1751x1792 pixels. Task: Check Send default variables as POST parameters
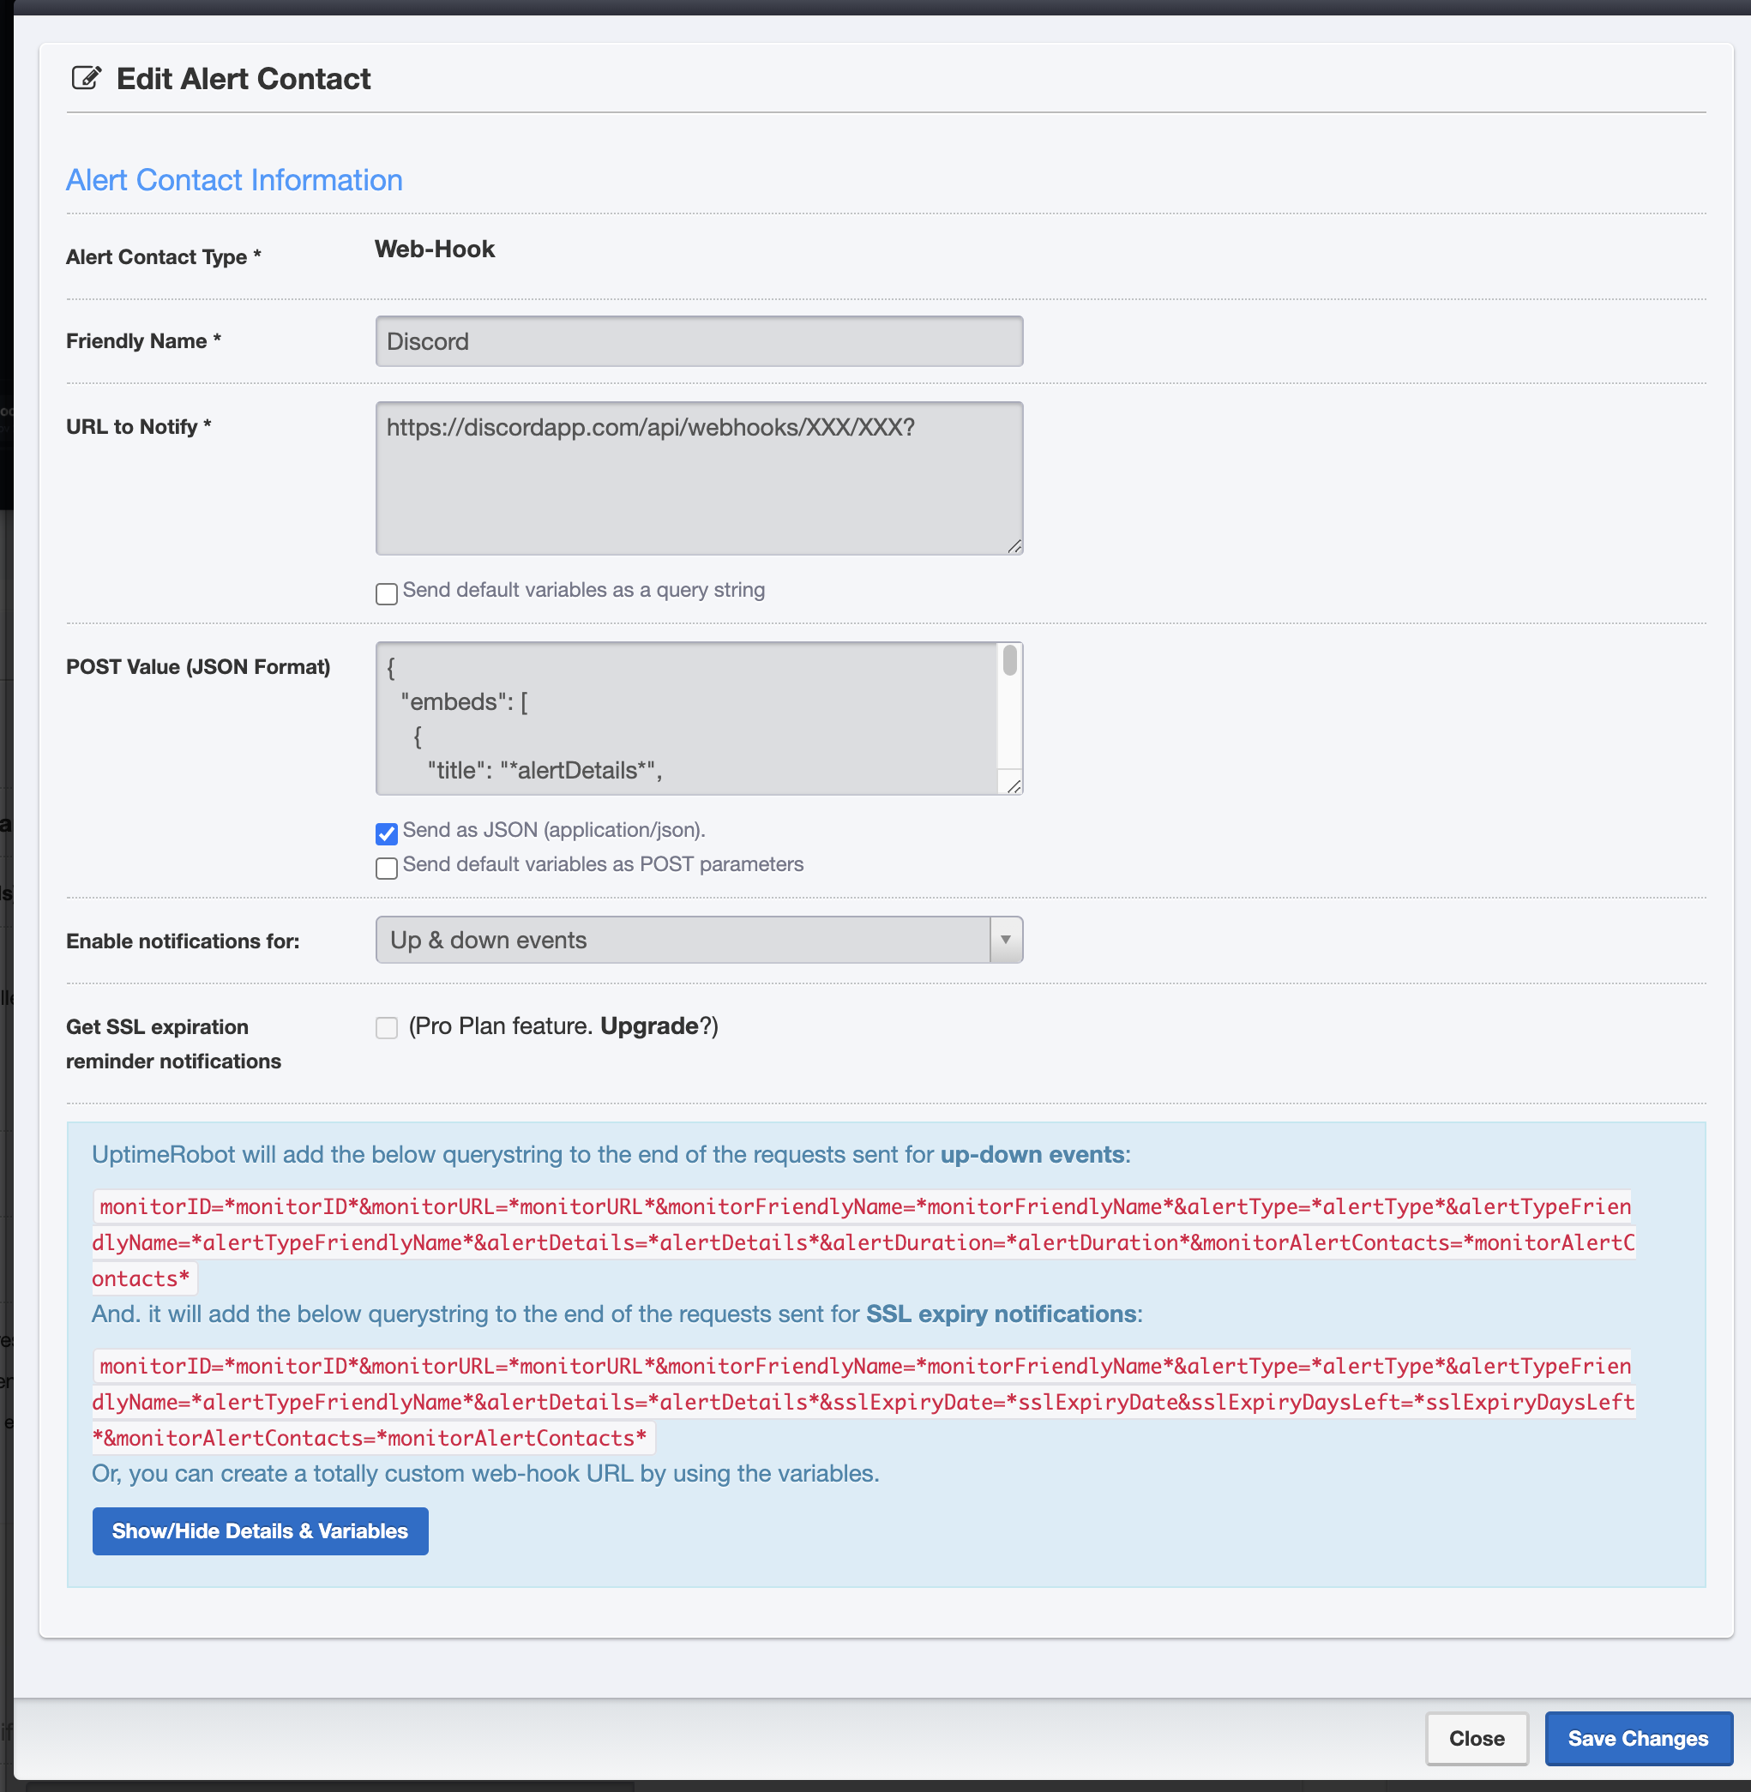point(386,867)
